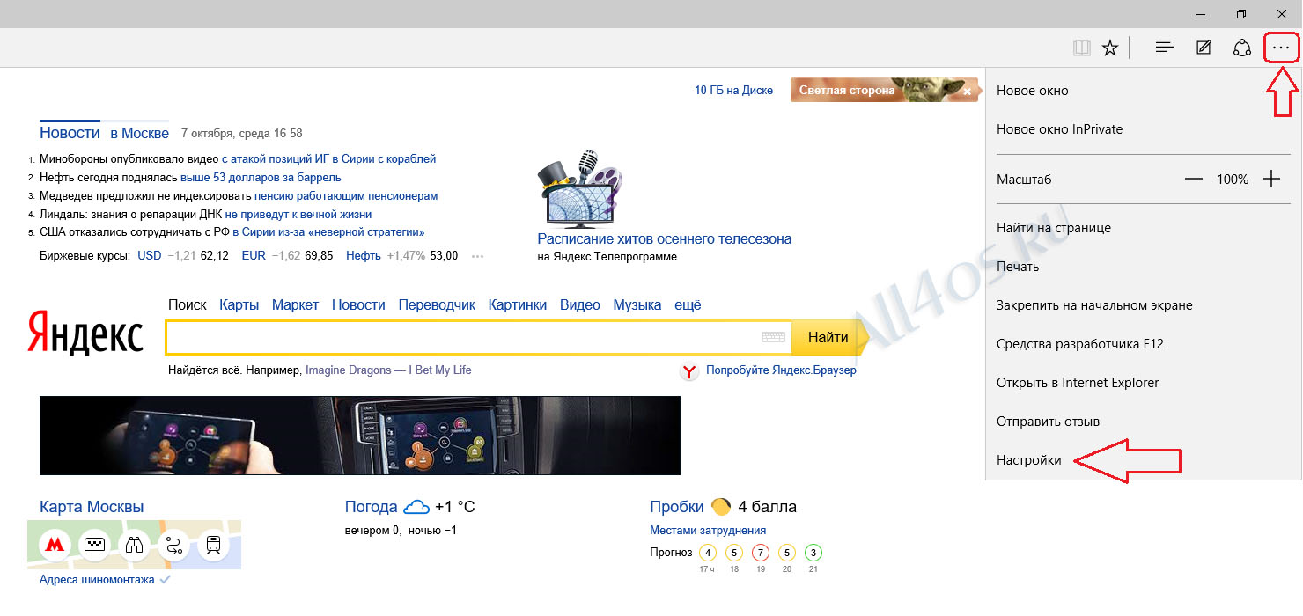Open news about атакой позиций ИГ в Сирии
This screenshot has height=616, width=1303.
click(x=329, y=159)
